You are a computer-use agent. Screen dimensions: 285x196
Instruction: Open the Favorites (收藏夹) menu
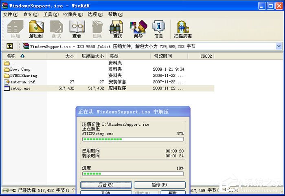pos(73,14)
